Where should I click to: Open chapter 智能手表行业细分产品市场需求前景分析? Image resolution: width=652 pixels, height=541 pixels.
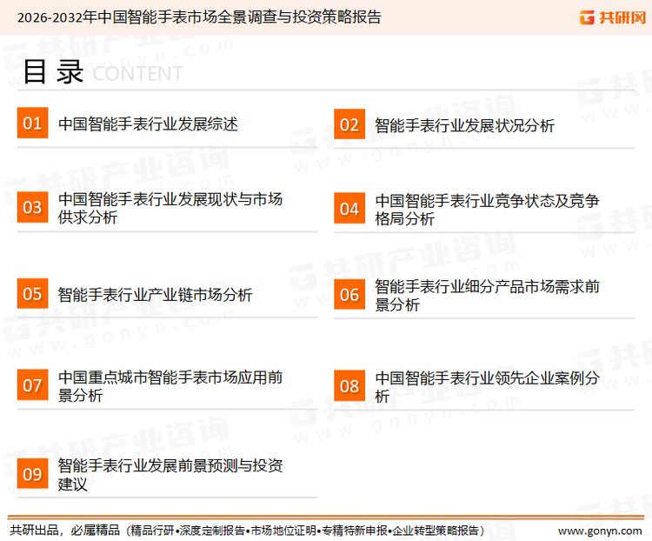487,296
